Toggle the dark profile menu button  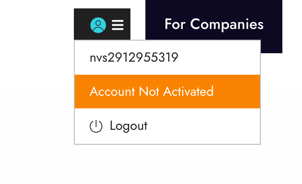click(x=102, y=24)
